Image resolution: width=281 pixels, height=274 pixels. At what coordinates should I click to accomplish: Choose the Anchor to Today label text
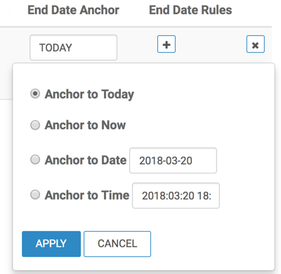[x=89, y=94]
